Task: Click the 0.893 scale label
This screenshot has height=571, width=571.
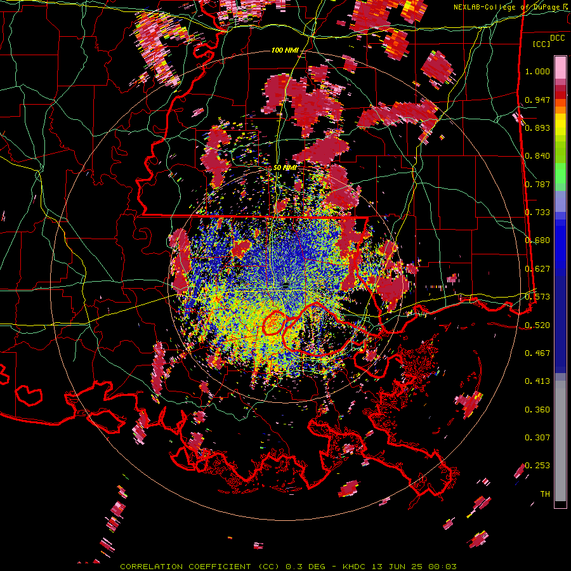Action: pyautogui.click(x=537, y=128)
